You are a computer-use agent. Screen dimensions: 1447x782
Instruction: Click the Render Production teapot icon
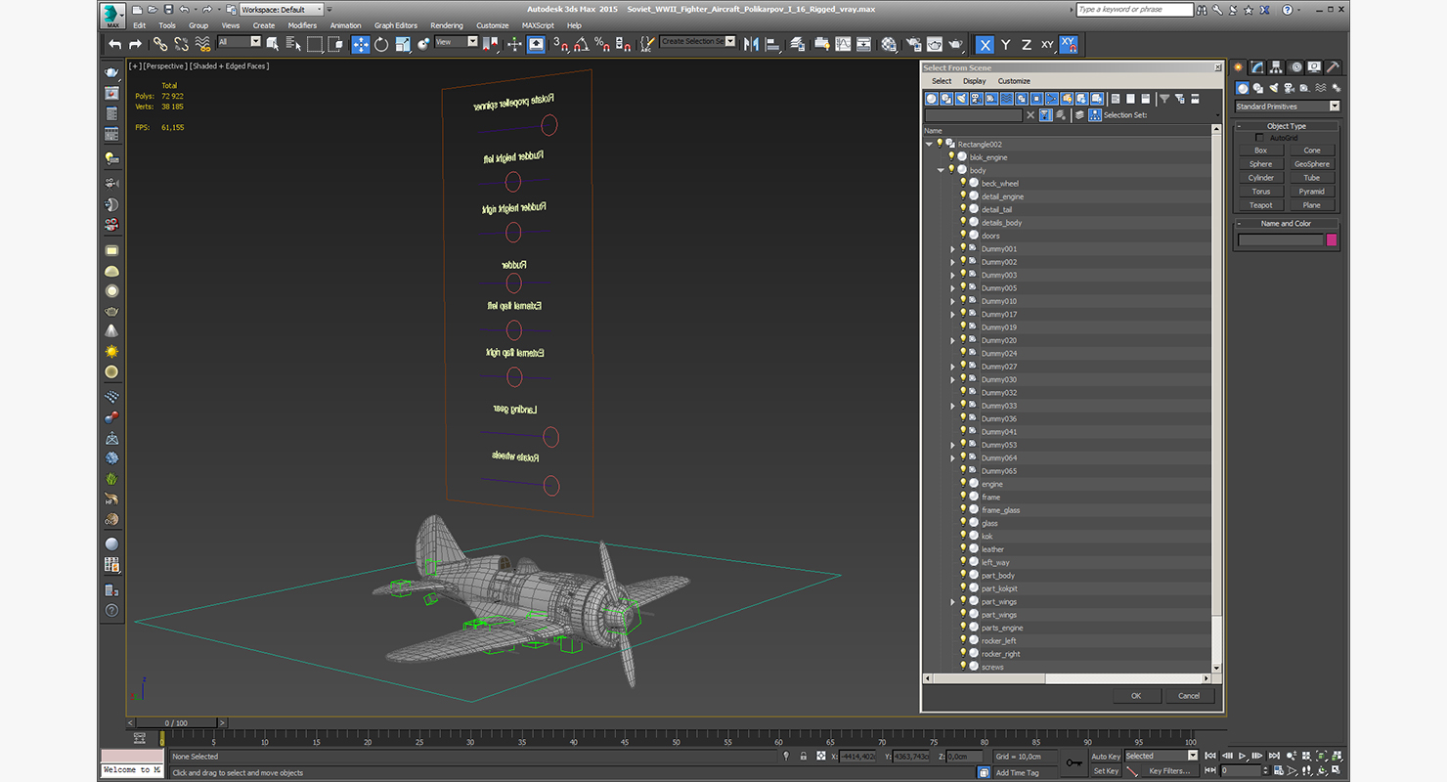[956, 44]
